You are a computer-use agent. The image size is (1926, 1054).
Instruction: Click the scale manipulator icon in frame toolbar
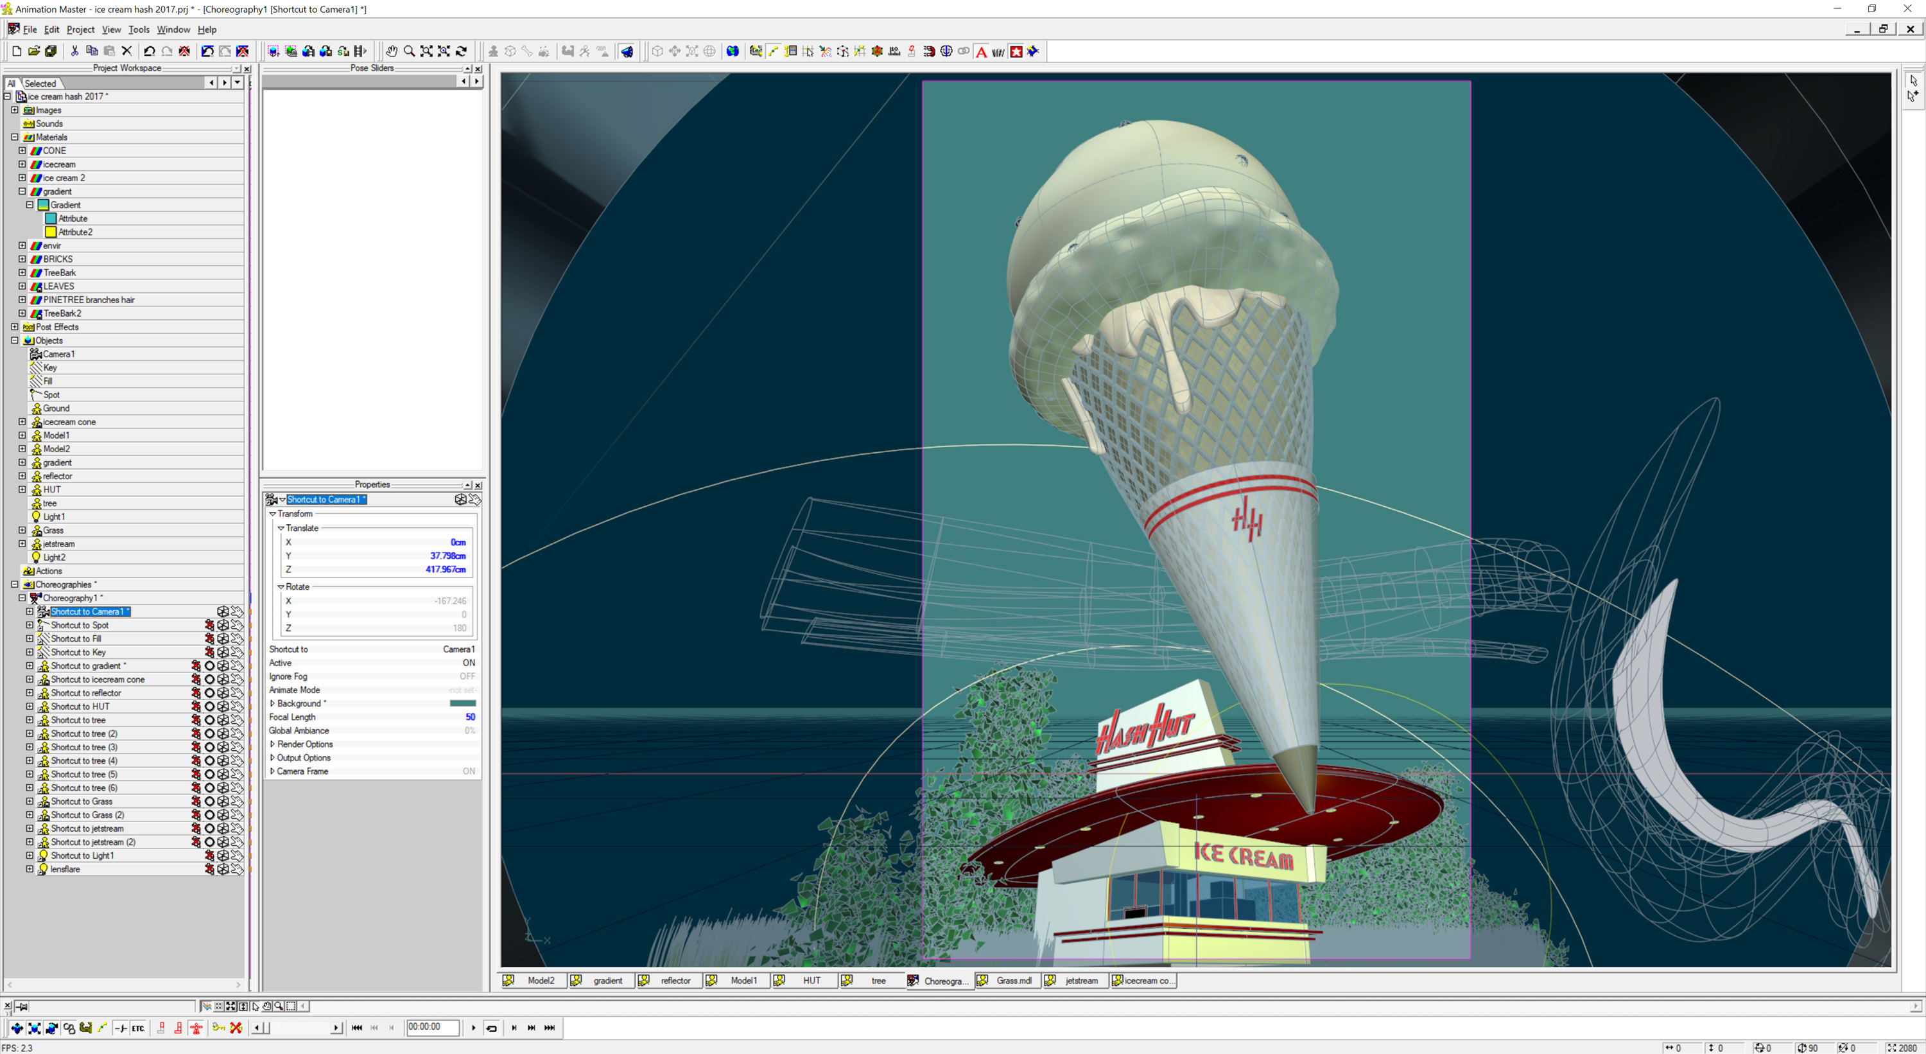tap(35, 1028)
